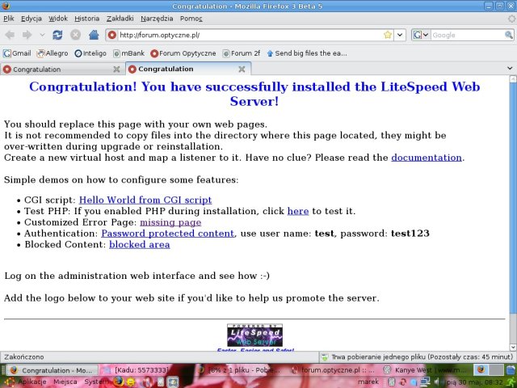Viewport: 517px width, 388px height.
Task: Open the Miejsca panel menu
Action: point(65,382)
